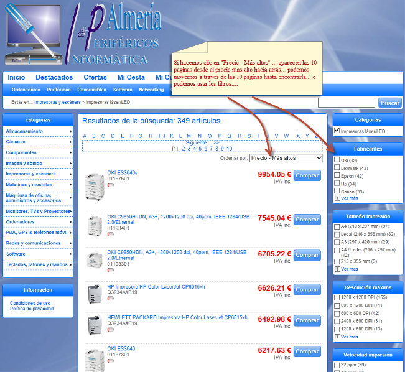
Task: Open the Ordenar por dropdown
Action: tap(286, 158)
